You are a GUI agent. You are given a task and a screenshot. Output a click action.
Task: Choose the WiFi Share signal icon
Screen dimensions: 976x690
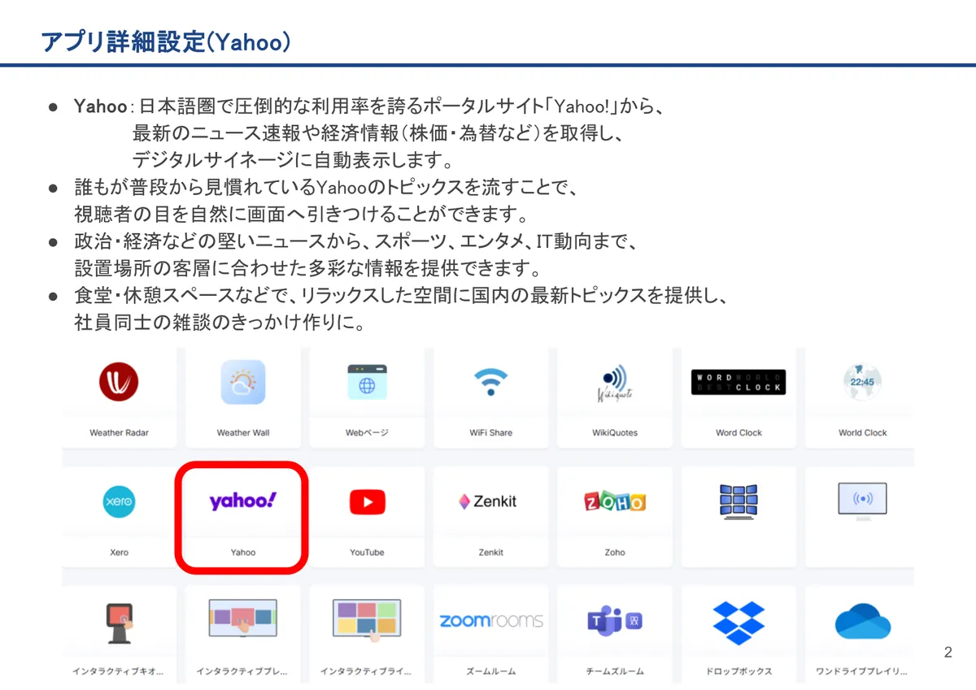[490, 382]
